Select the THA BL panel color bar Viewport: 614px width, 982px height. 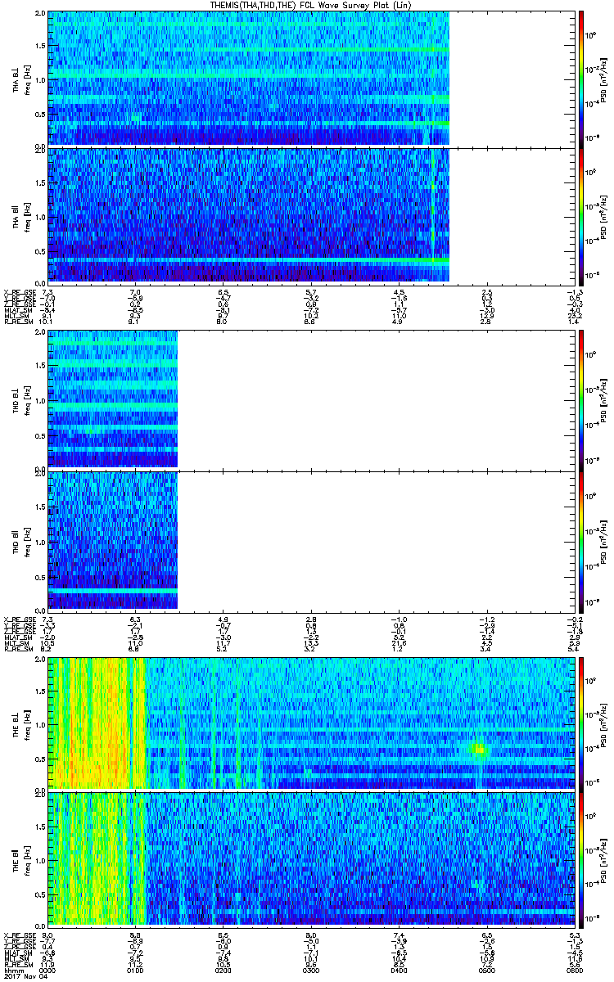[581, 78]
